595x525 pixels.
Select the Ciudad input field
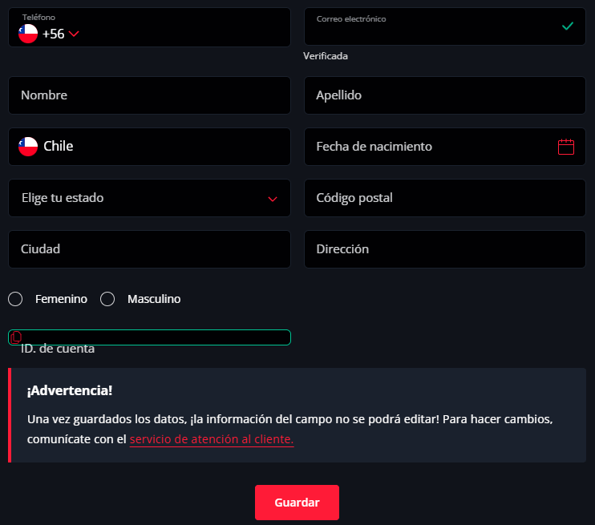click(149, 249)
